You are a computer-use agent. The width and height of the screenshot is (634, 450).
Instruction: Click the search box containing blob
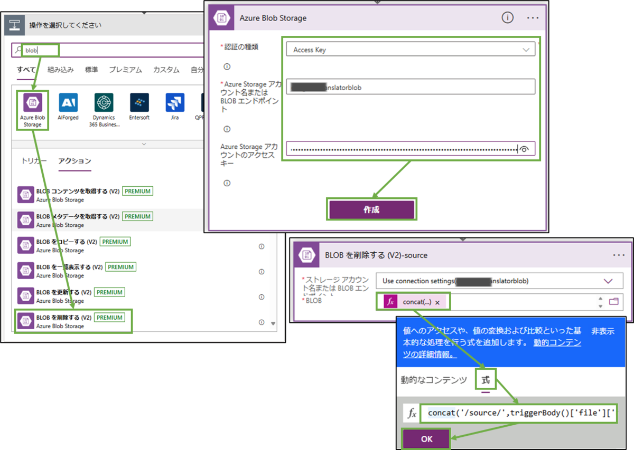(108, 50)
